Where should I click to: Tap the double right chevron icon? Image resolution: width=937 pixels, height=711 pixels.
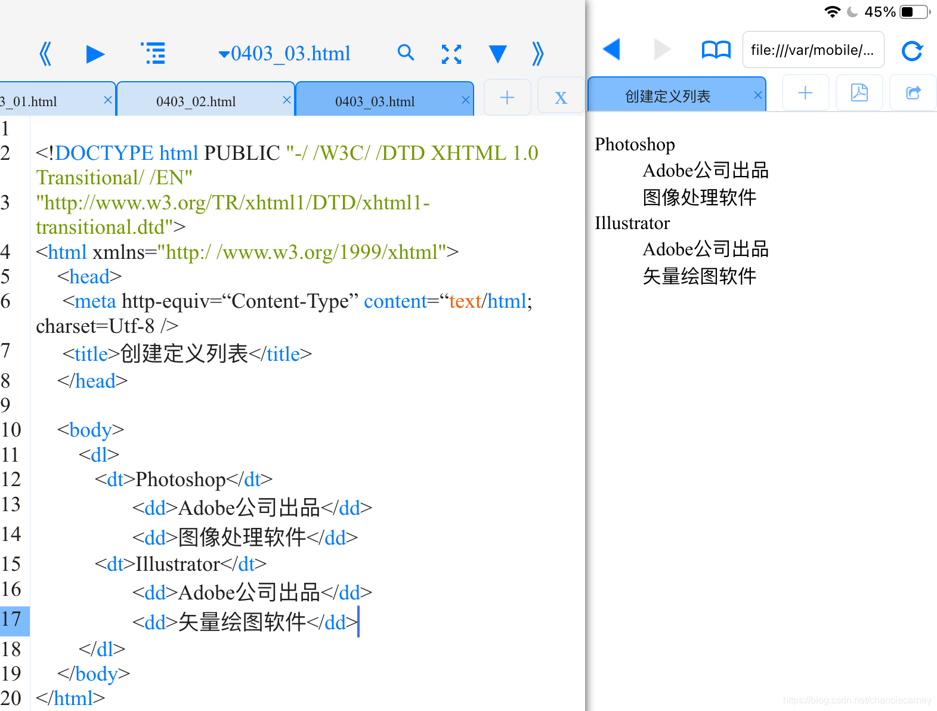click(x=538, y=54)
